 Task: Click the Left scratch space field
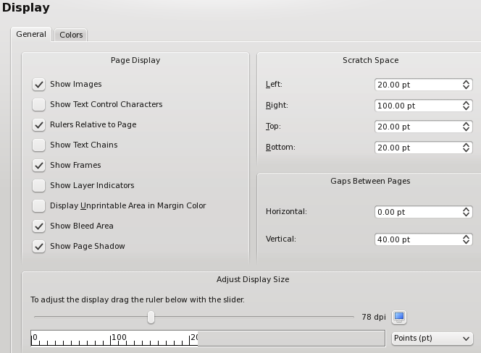pos(417,85)
